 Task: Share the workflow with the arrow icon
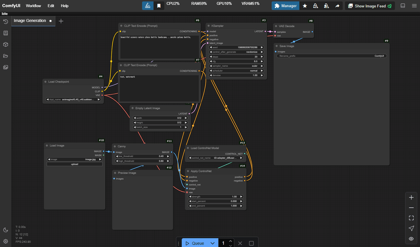coord(337,6)
